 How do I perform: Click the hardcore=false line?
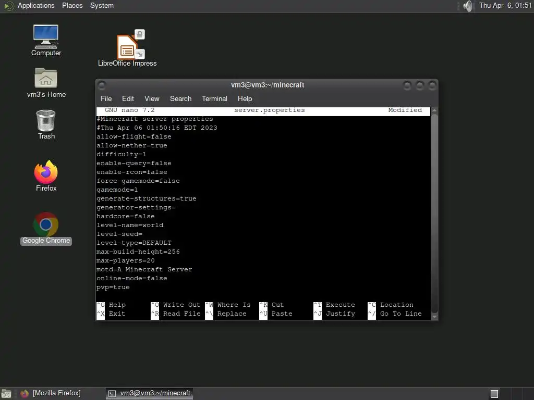[125, 216]
